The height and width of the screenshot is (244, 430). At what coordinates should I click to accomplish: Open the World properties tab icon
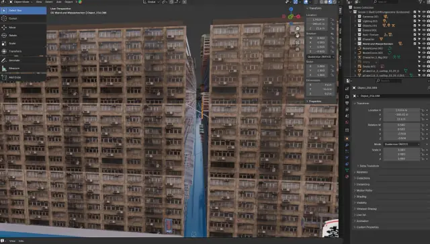click(x=347, y=122)
